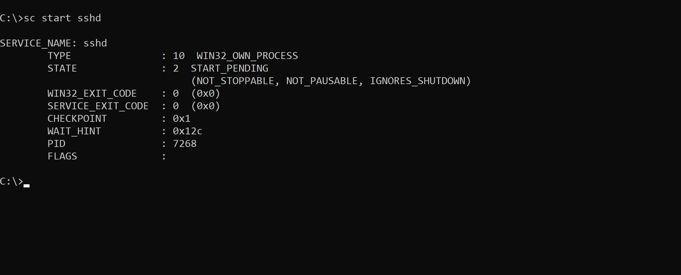Click the STATE field label
Viewport: 681px width, 275px height.
(x=62, y=68)
